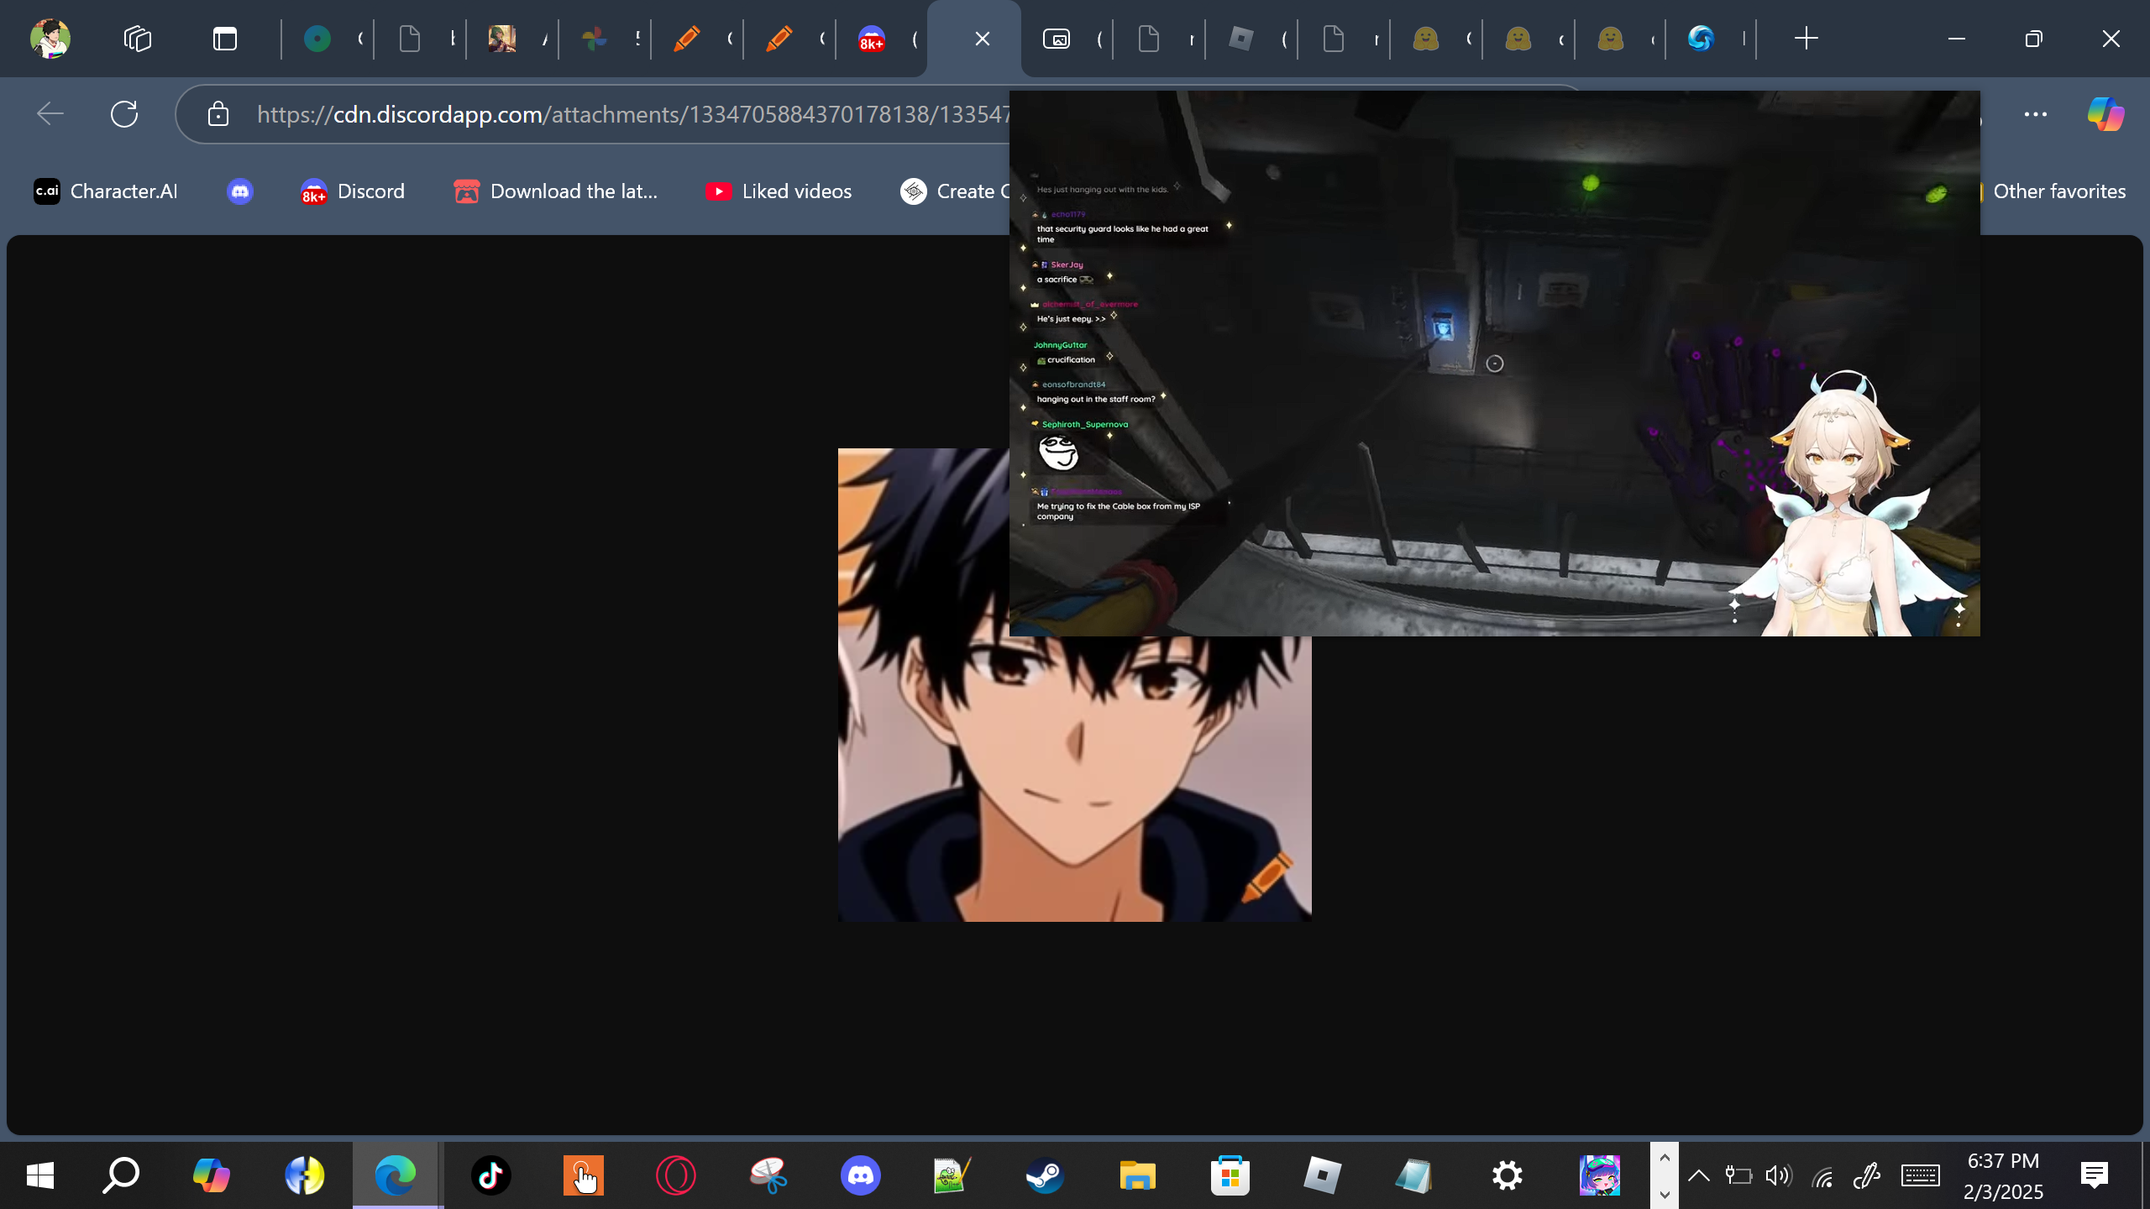
Task: Open the icon-only Discord bookmark
Action: (x=240, y=191)
